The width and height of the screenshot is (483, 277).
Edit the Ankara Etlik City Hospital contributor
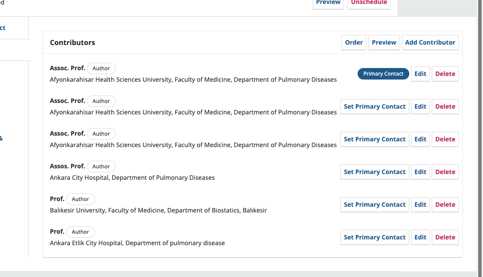tap(420, 237)
